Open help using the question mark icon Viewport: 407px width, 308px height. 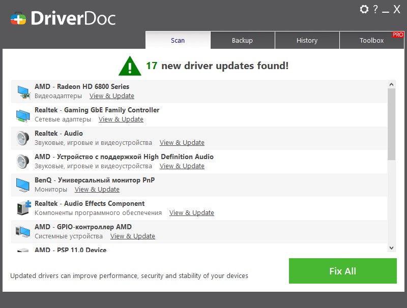pyautogui.click(x=375, y=9)
